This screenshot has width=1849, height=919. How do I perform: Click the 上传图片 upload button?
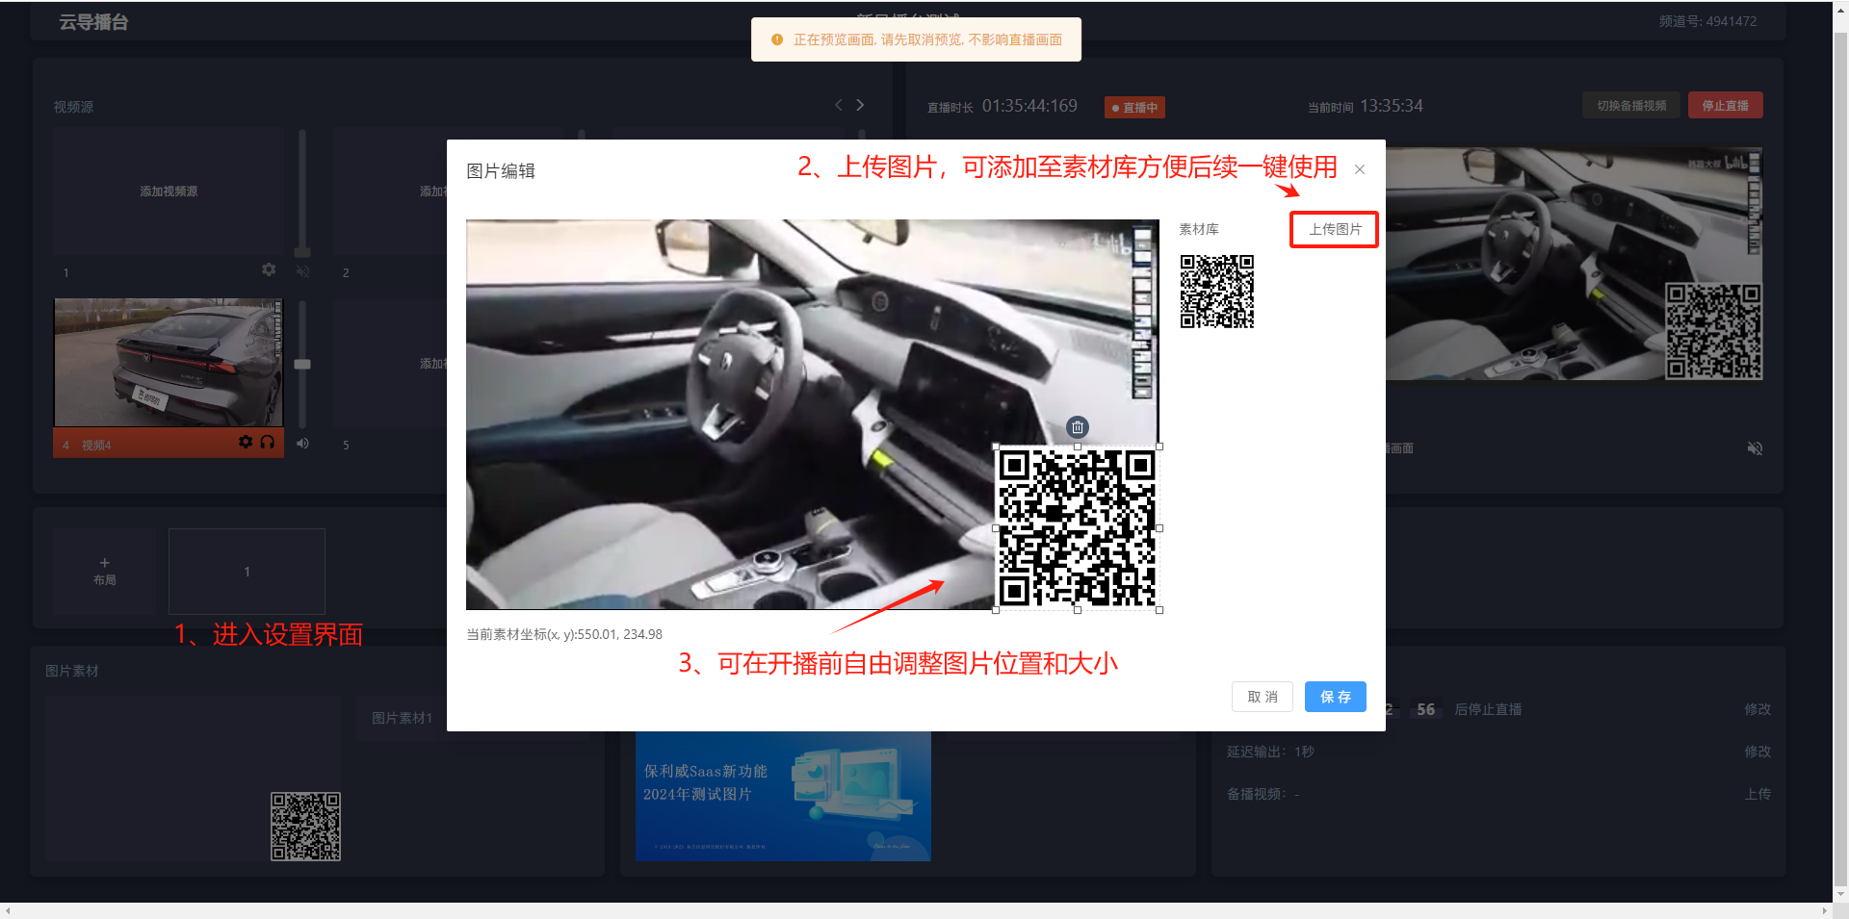pos(1335,229)
